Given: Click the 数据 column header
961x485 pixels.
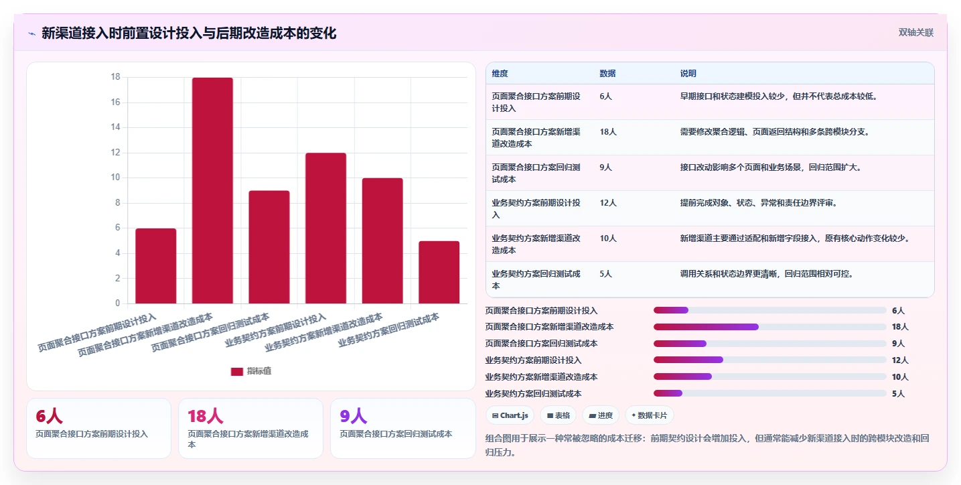Looking at the screenshot, I should click(608, 74).
